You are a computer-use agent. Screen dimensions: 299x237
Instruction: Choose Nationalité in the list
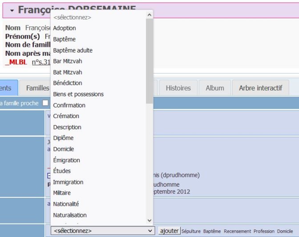(66, 204)
